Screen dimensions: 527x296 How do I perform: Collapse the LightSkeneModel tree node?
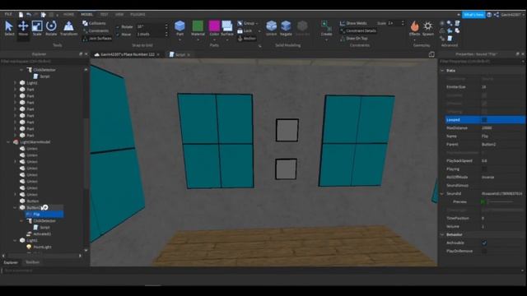tap(8, 142)
